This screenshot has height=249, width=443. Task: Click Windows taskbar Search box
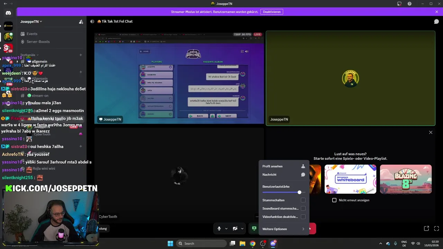point(202,243)
